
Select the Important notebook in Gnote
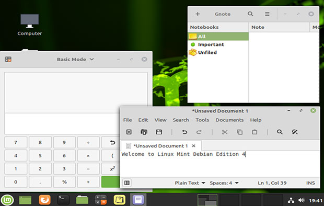tap(218, 44)
